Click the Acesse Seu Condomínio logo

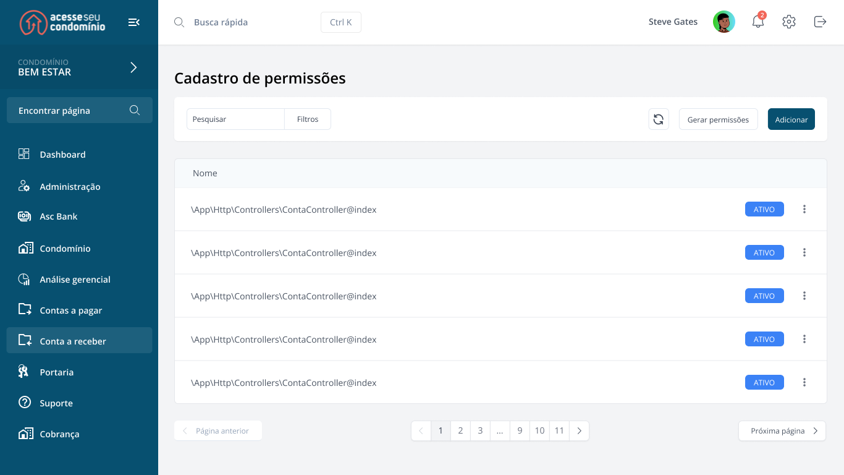coord(62,22)
